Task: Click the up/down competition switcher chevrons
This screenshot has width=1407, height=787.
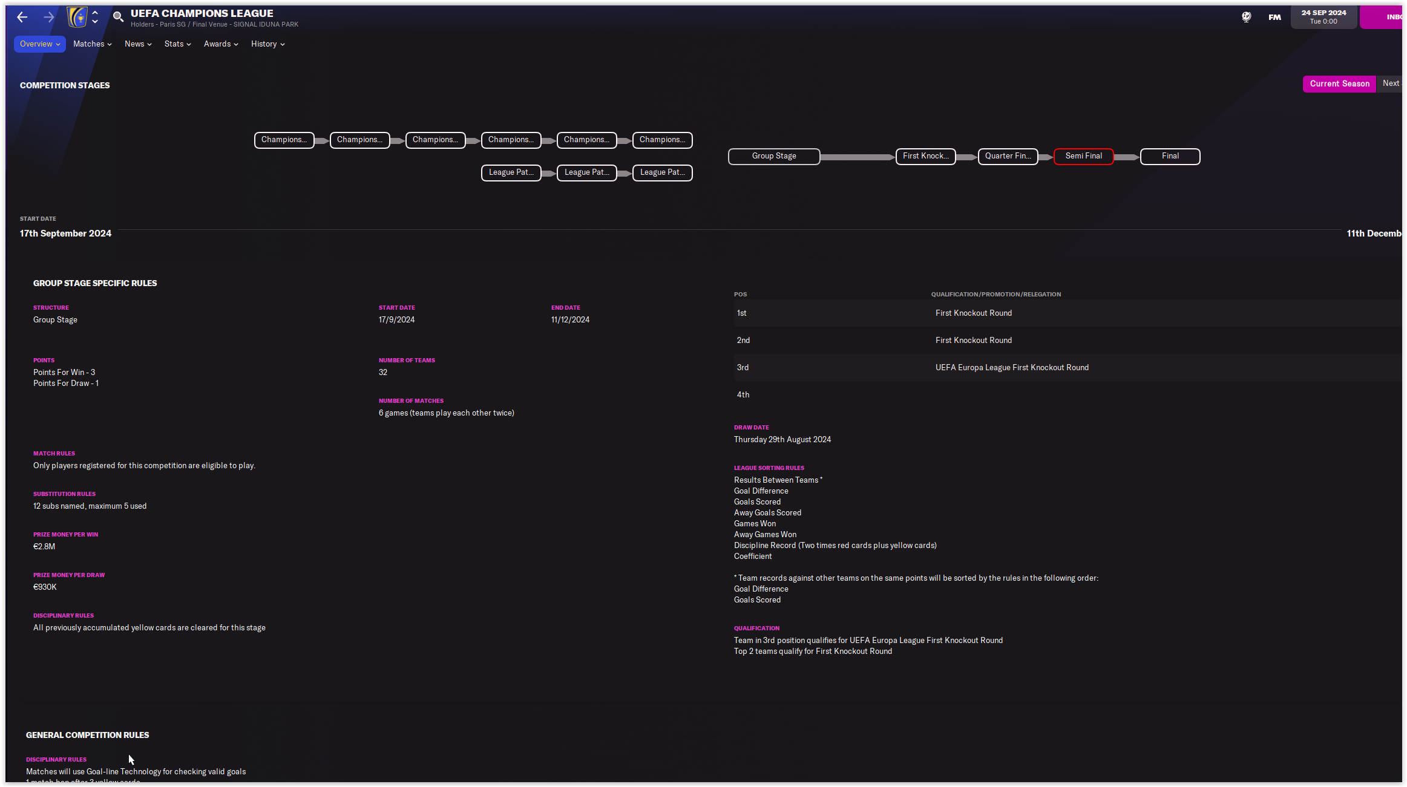Action: pos(95,17)
